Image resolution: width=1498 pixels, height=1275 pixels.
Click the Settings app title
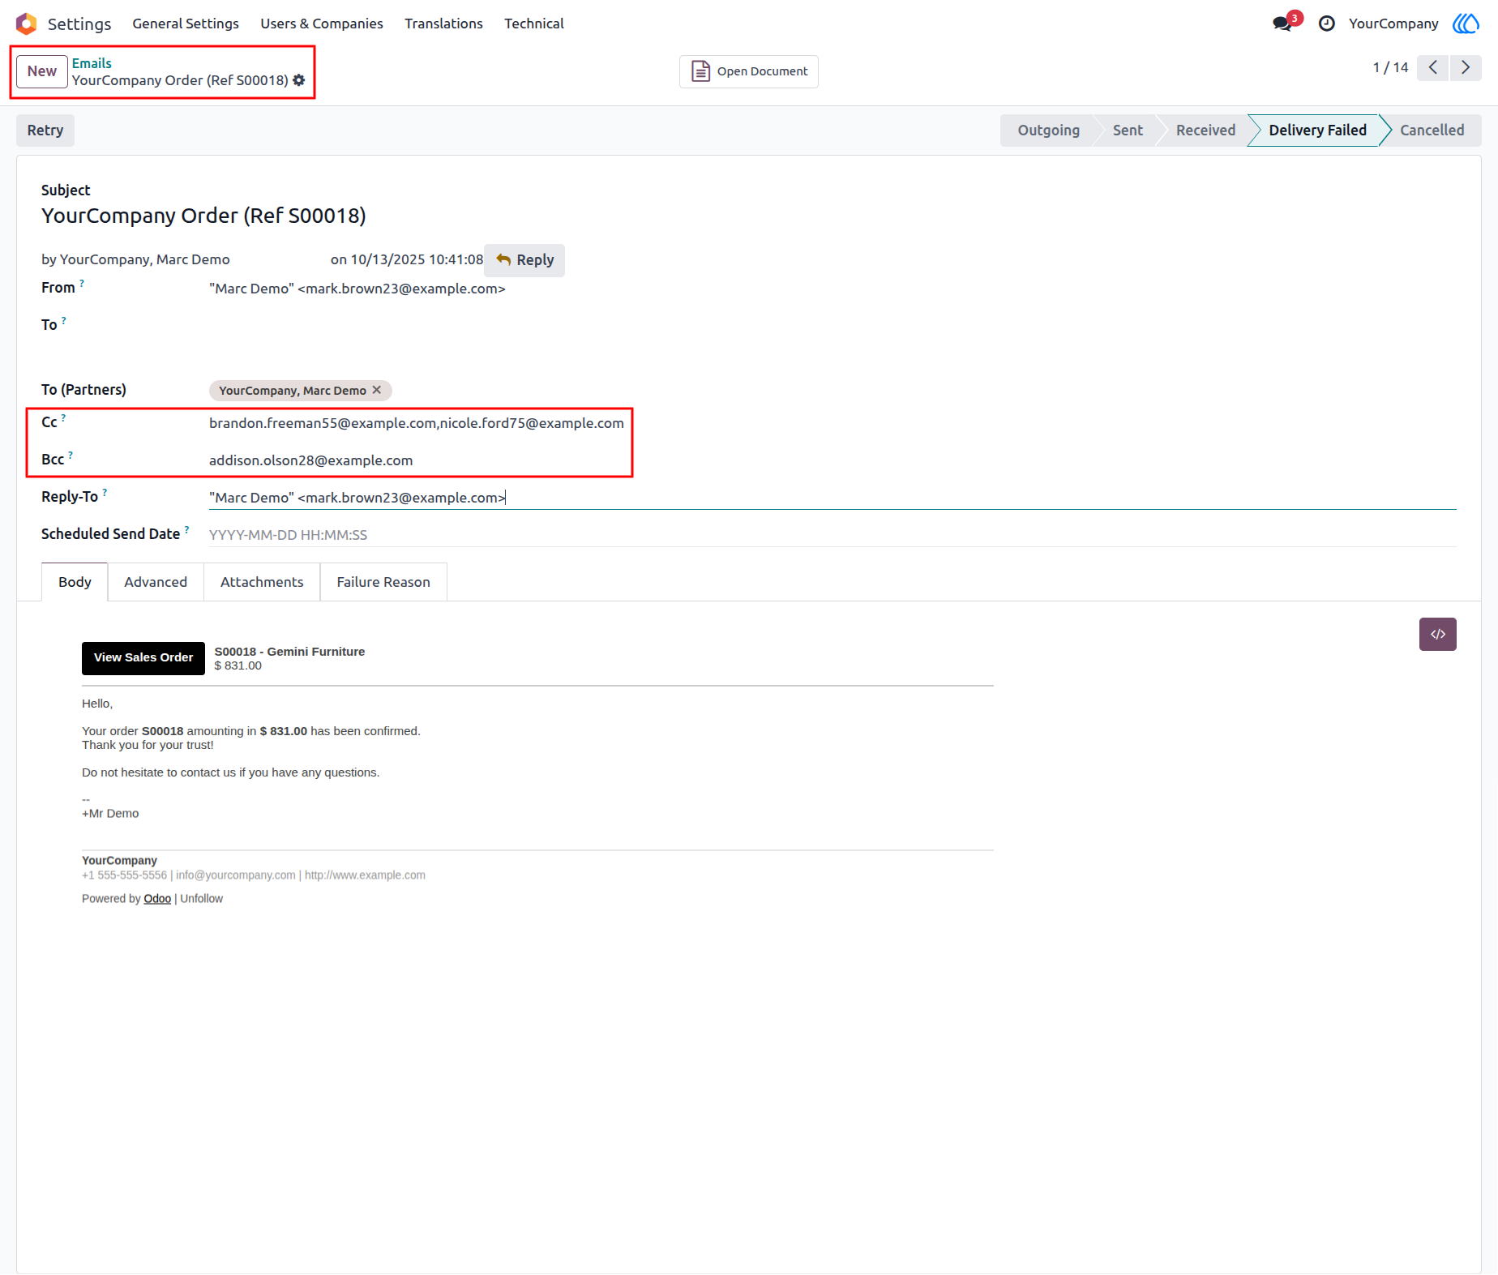79,24
